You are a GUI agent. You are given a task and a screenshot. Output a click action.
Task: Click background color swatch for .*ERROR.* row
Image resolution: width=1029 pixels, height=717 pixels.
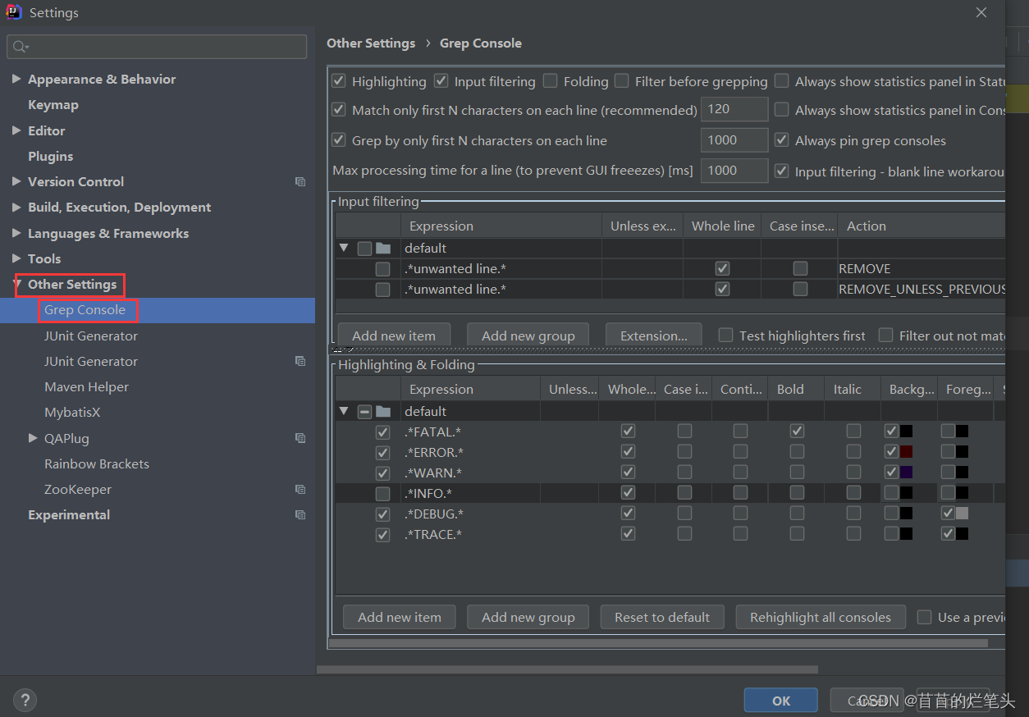(906, 452)
